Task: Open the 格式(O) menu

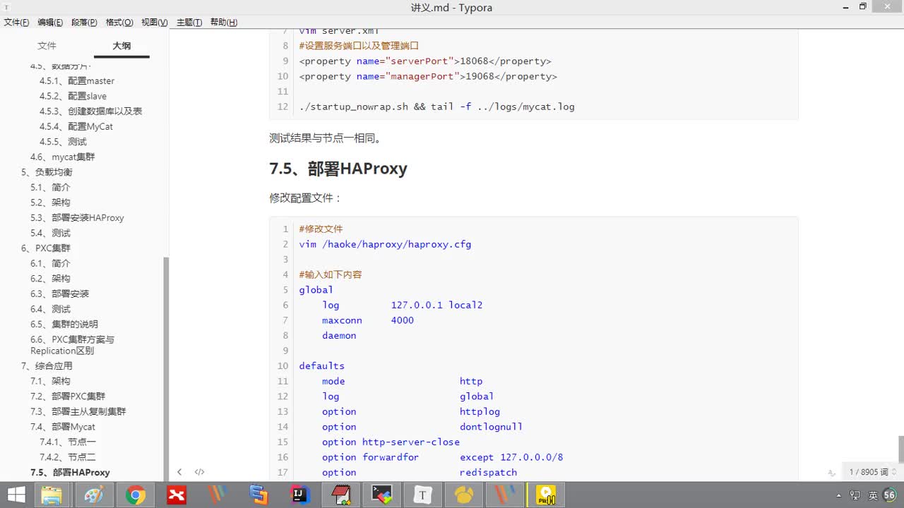Action: 119,23
